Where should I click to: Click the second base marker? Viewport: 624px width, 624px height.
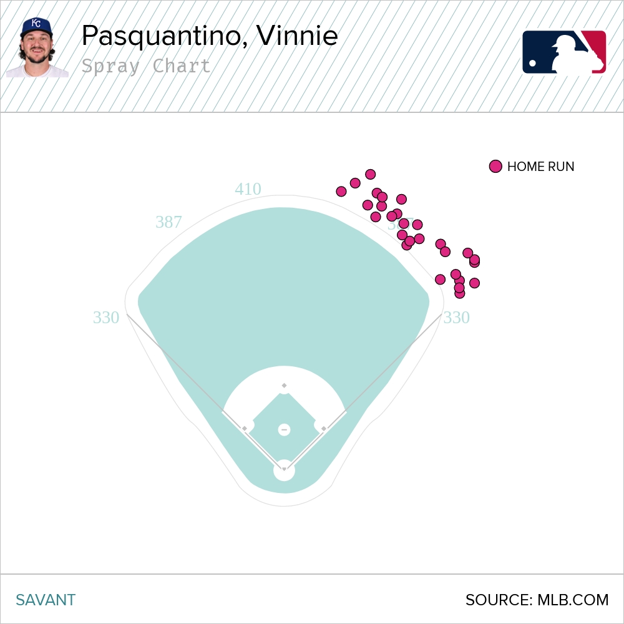point(284,386)
